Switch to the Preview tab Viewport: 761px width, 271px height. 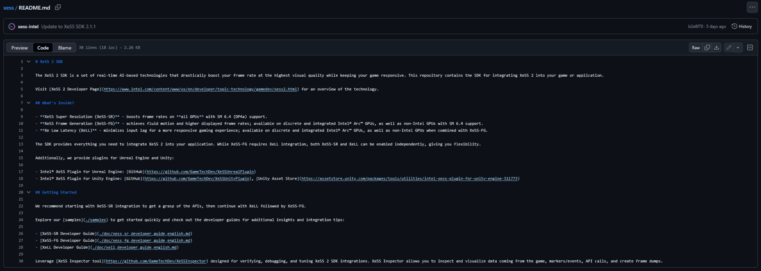click(20, 47)
